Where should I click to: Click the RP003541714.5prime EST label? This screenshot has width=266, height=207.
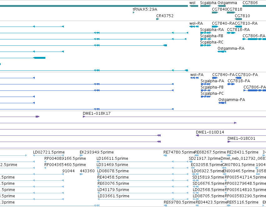pos(245,178)
